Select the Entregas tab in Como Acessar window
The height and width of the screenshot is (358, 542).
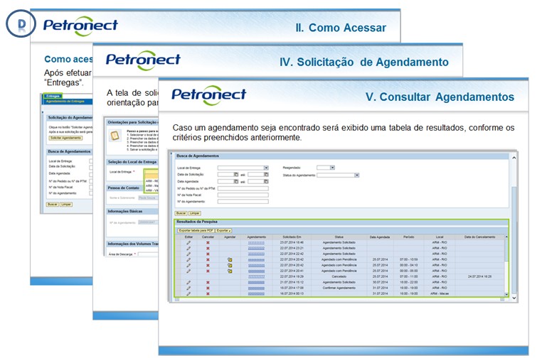[53, 97]
